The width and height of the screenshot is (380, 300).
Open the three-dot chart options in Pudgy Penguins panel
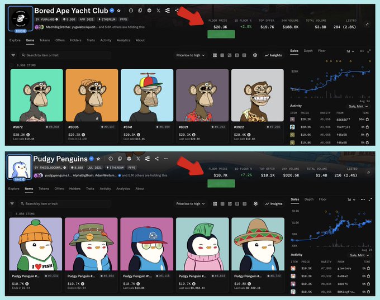click(363, 199)
